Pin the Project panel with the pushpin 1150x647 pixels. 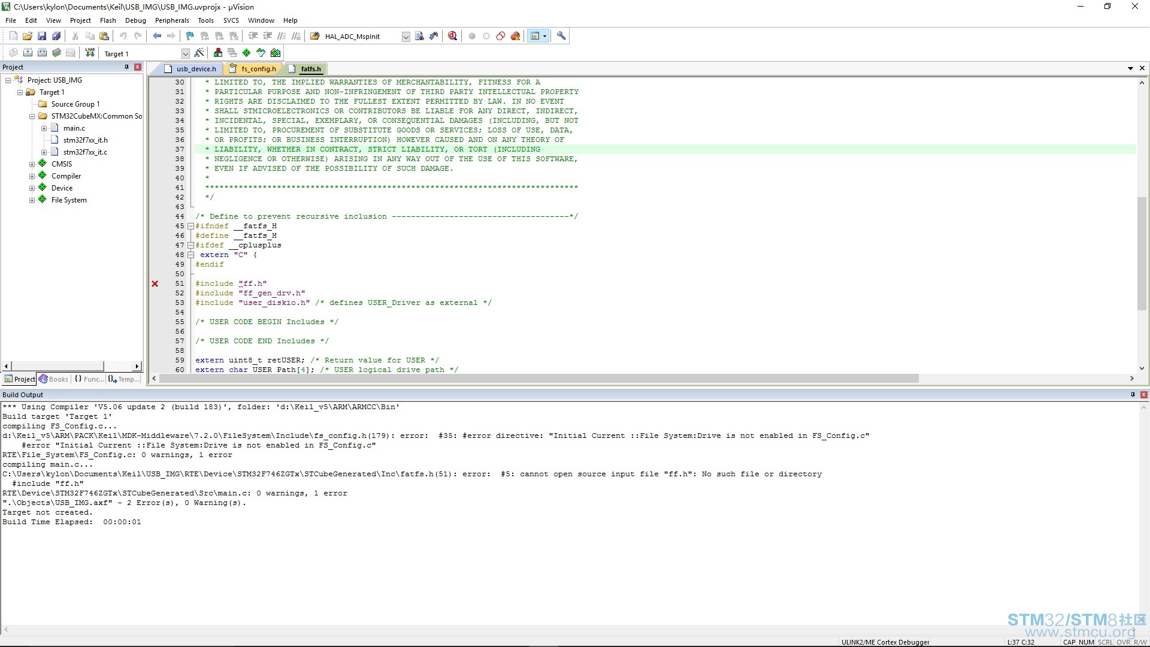click(126, 67)
